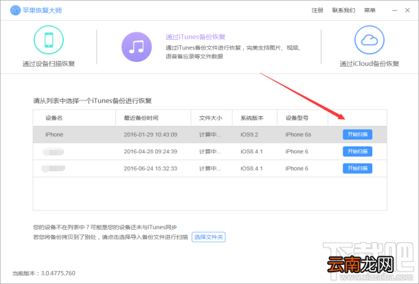
Task: Switch to 通过iCloud备份恢复 tab label
Action: tap(370, 64)
